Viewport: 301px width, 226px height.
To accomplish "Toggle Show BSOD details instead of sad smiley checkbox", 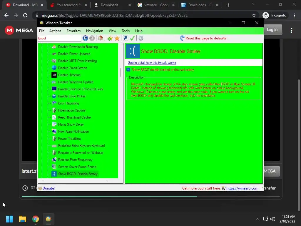I will (128, 69).
